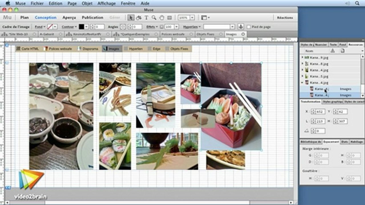Open the Edition menu
The width and height of the screenshot is (365, 205).
coord(55,3)
